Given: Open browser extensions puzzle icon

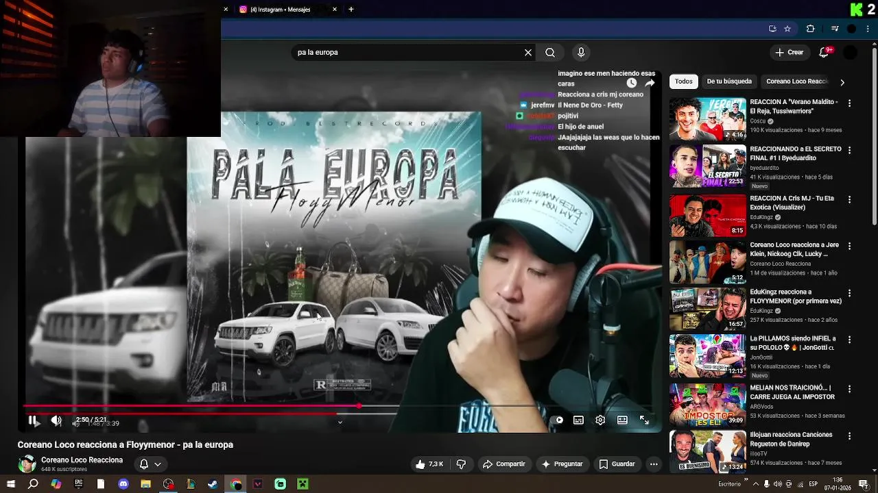Looking at the screenshot, I should (810, 29).
